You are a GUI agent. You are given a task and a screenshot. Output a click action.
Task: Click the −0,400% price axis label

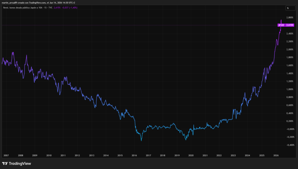pos(290,145)
